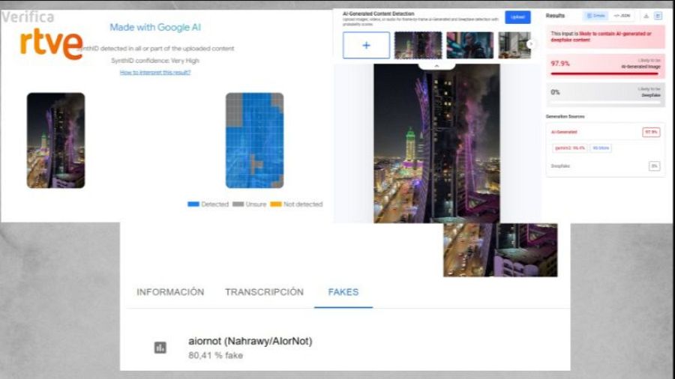Image resolution: width=675 pixels, height=379 pixels.
Task: Click the 'AI-Generated Content Detection' title
Action: coord(378,13)
